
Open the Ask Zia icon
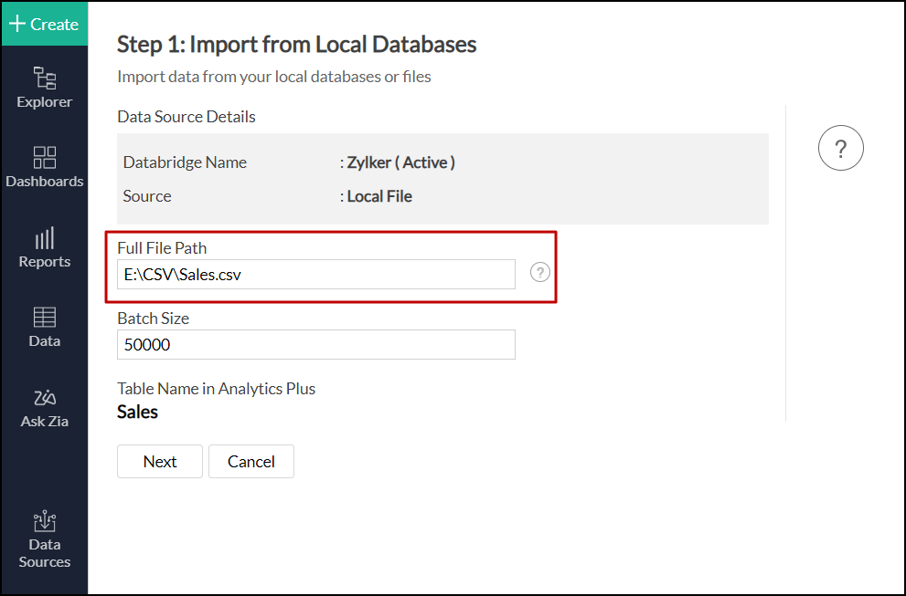coord(44,397)
